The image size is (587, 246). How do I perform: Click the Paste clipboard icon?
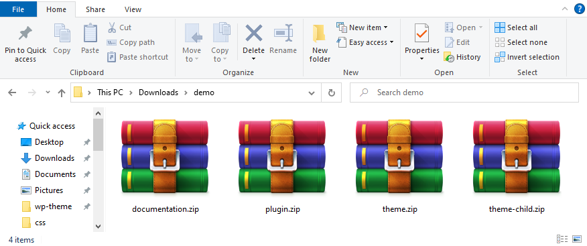coord(90,33)
